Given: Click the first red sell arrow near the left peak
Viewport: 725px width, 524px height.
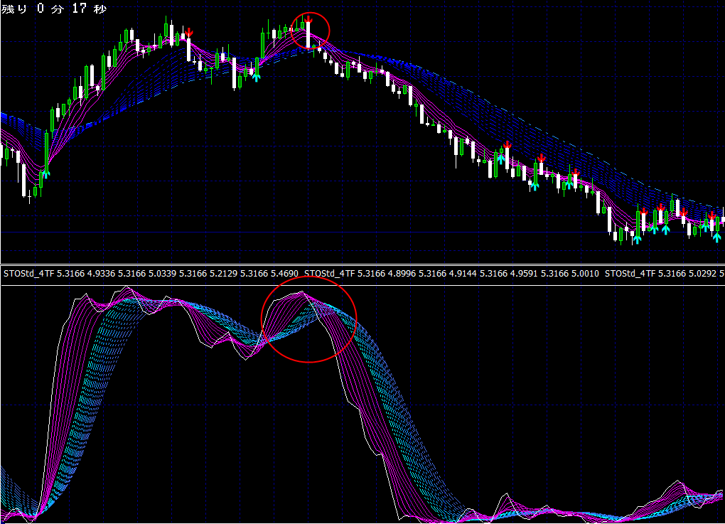Looking at the screenshot, I should point(188,33).
